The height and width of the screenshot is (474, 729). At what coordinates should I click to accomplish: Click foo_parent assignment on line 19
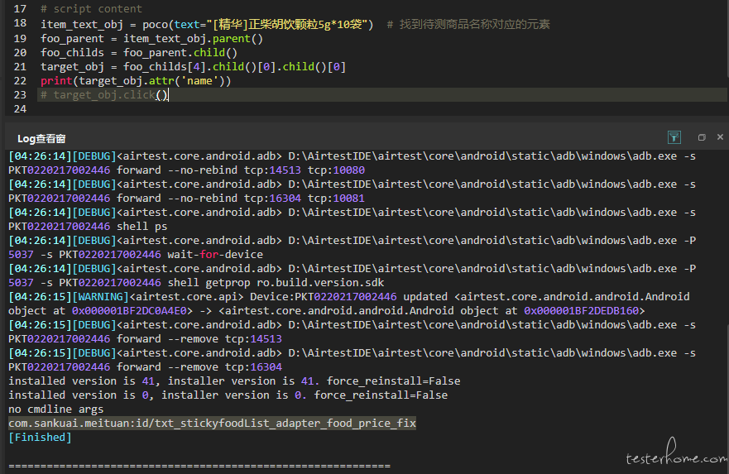tap(151, 39)
